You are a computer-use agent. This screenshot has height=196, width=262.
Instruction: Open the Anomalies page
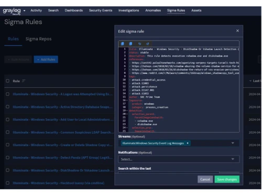click(x=153, y=10)
